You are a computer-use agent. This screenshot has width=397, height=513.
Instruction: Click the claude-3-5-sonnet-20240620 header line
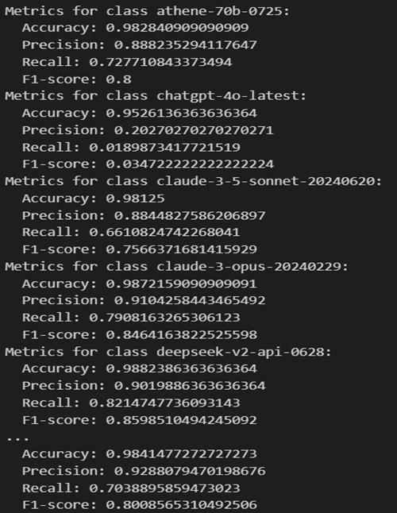(x=193, y=181)
